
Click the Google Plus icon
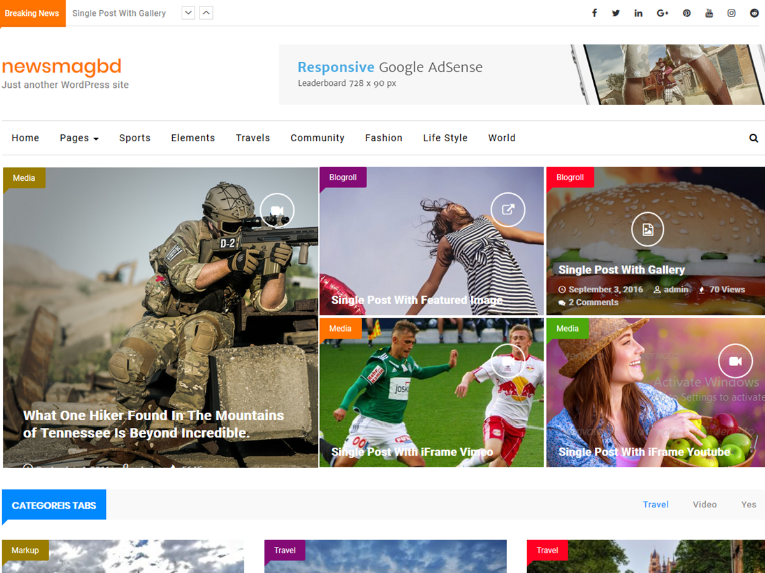click(x=662, y=13)
